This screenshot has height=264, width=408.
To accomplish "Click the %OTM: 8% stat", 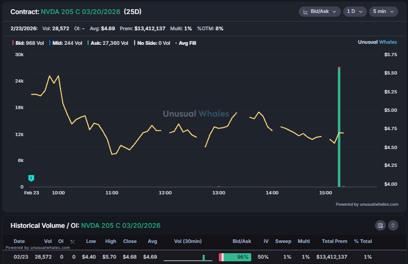I will click(210, 28).
